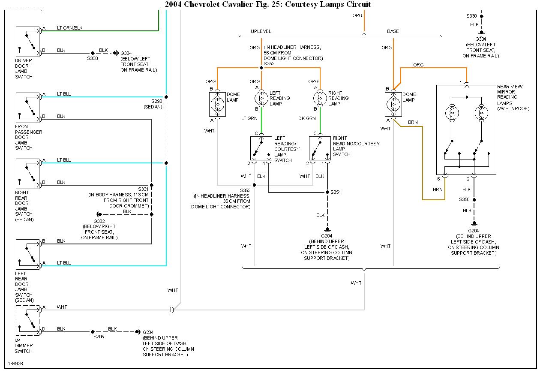This screenshot has width=540, height=373.
Task: Click the LT GRN wire label under left reading lamp
Action: [x=249, y=118]
